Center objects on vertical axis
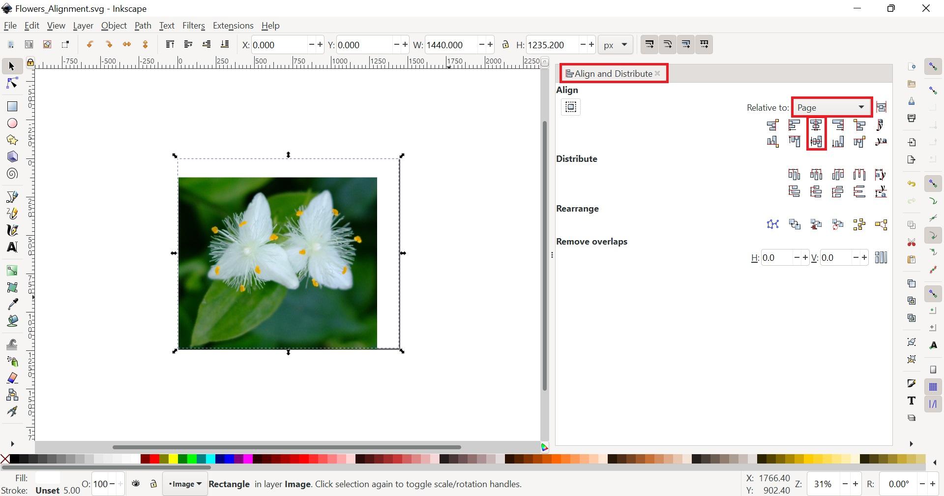This screenshot has width=944, height=496. point(816,124)
